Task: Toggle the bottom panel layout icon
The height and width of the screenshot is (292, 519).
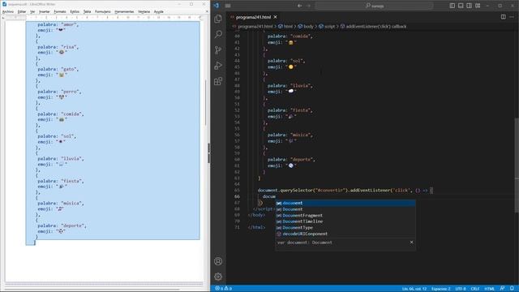Action: pyautogui.click(x=461, y=6)
